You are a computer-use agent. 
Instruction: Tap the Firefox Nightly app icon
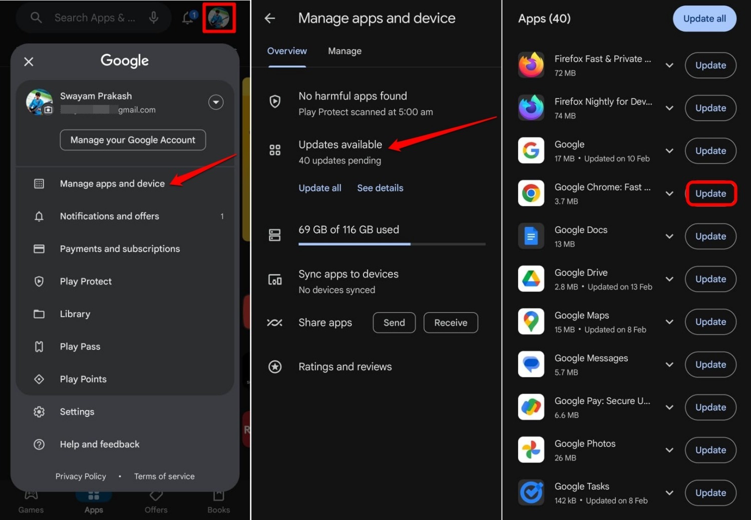coord(531,107)
